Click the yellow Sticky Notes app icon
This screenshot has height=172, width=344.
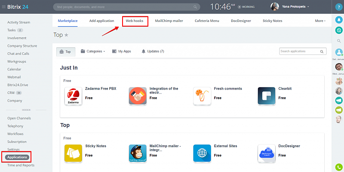73,154
